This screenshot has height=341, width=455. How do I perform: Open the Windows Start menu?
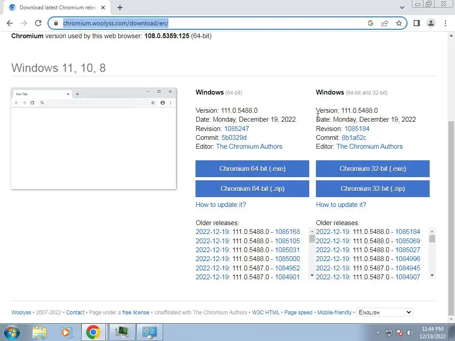(x=12, y=332)
